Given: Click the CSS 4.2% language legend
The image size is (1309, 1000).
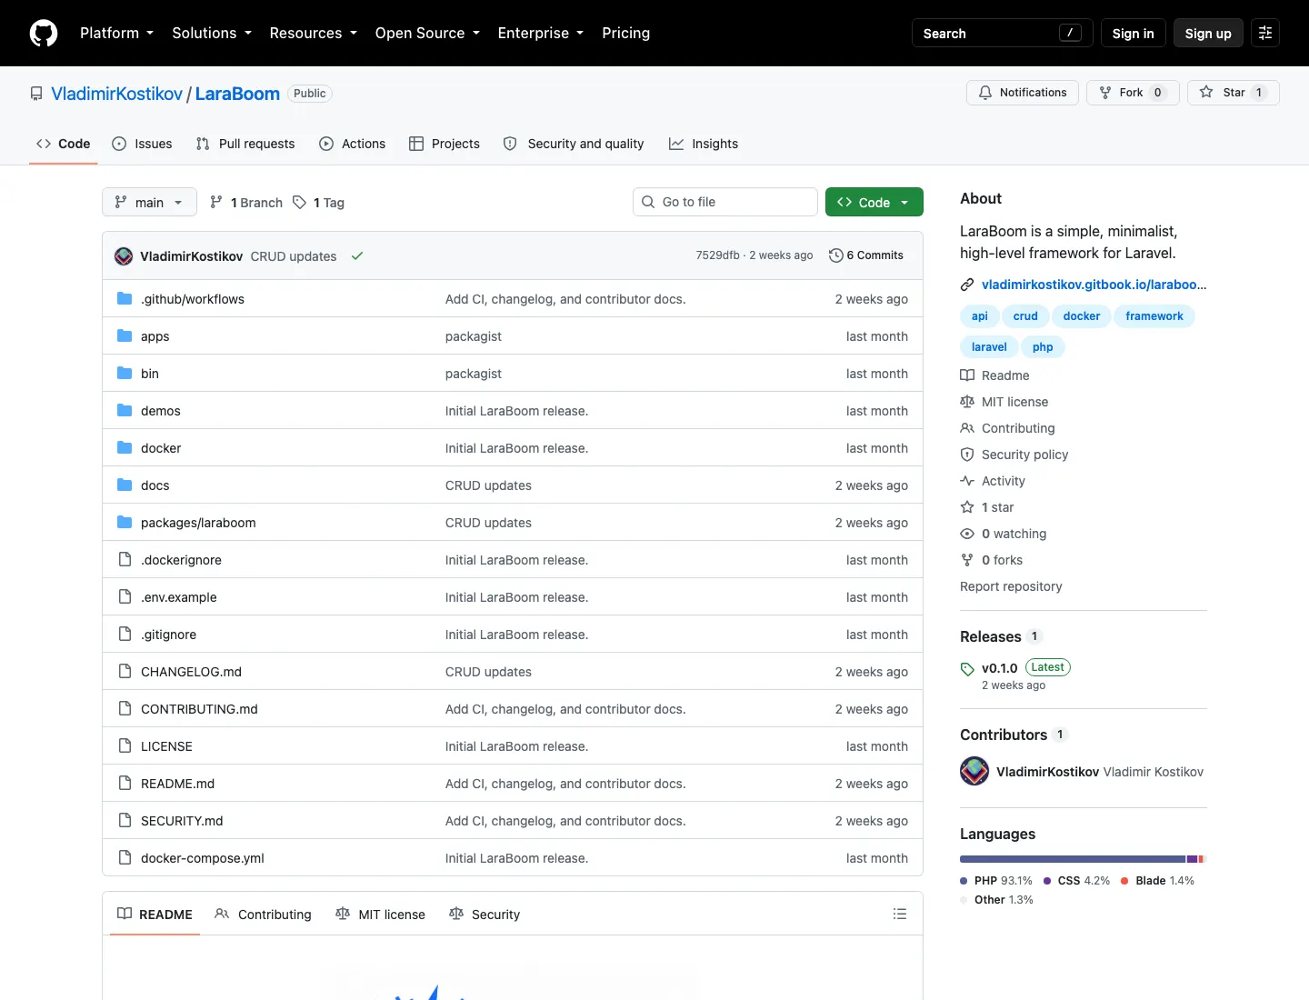Looking at the screenshot, I should 1077,880.
